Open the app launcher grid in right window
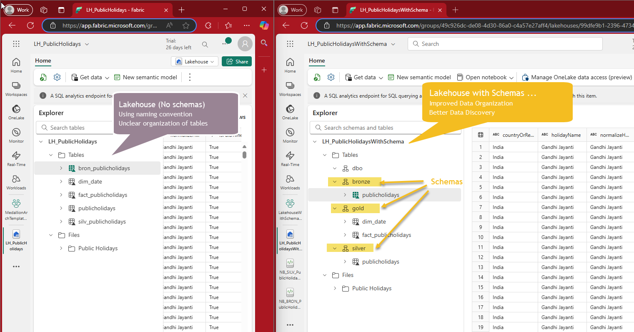The image size is (634, 332). (x=290, y=44)
